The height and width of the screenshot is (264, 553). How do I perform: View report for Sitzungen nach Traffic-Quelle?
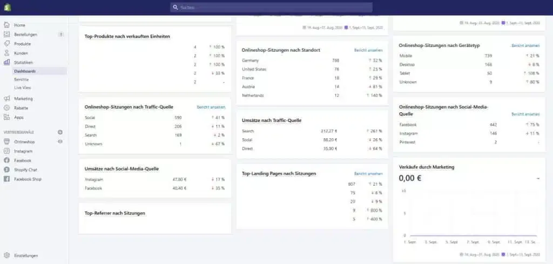(x=211, y=107)
